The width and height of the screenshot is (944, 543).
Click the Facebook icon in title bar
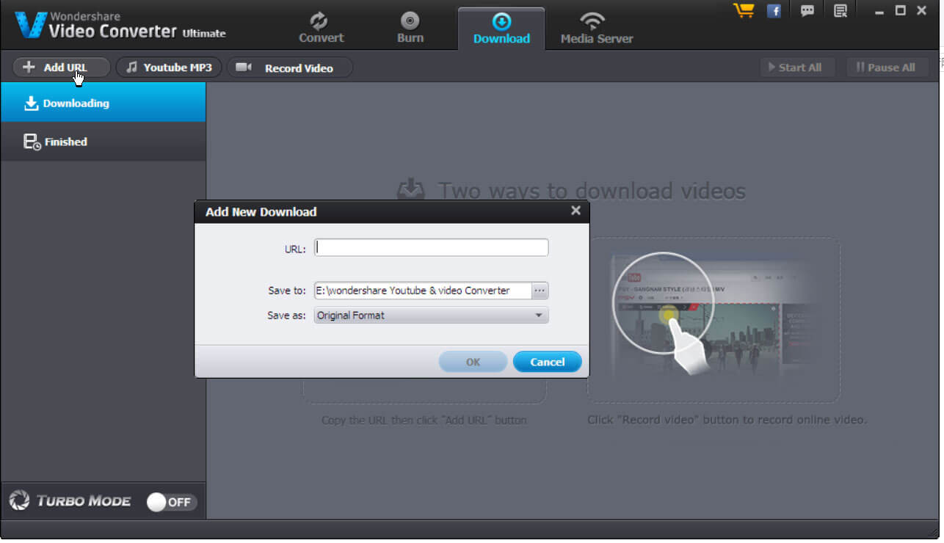[774, 11]
